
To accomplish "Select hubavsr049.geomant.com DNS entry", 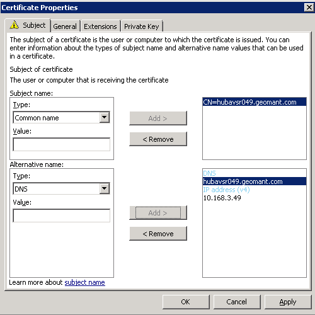I will (255, 181).
